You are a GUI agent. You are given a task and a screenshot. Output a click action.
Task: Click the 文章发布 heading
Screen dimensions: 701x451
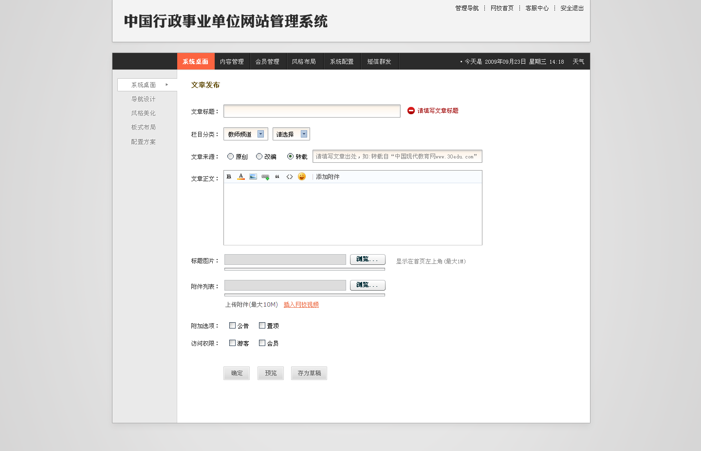[x=205, y=85]
